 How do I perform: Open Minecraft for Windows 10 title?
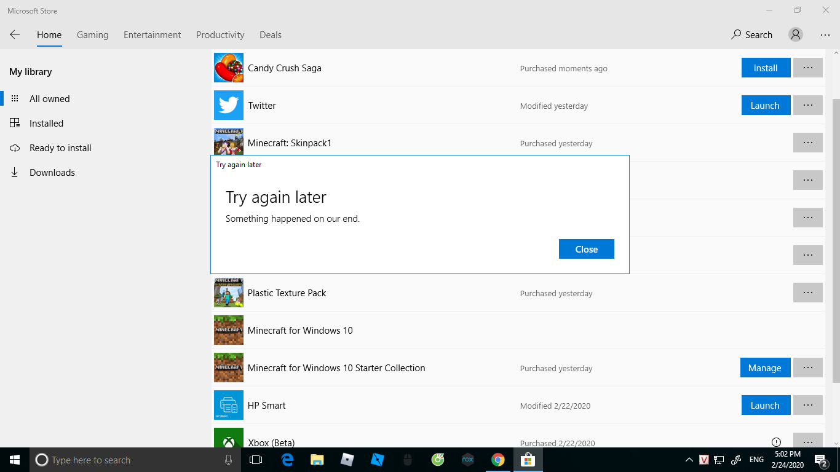coord(300,331)
